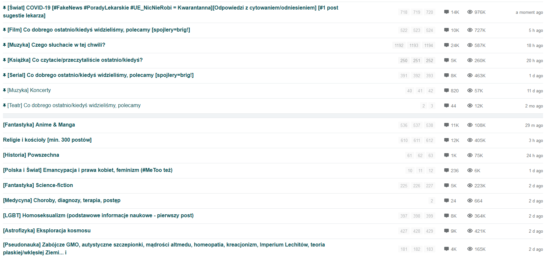Viewport: 547px width, 258px height.
Task: Open Religie i kościoły topic
Action: pos(47,140)
